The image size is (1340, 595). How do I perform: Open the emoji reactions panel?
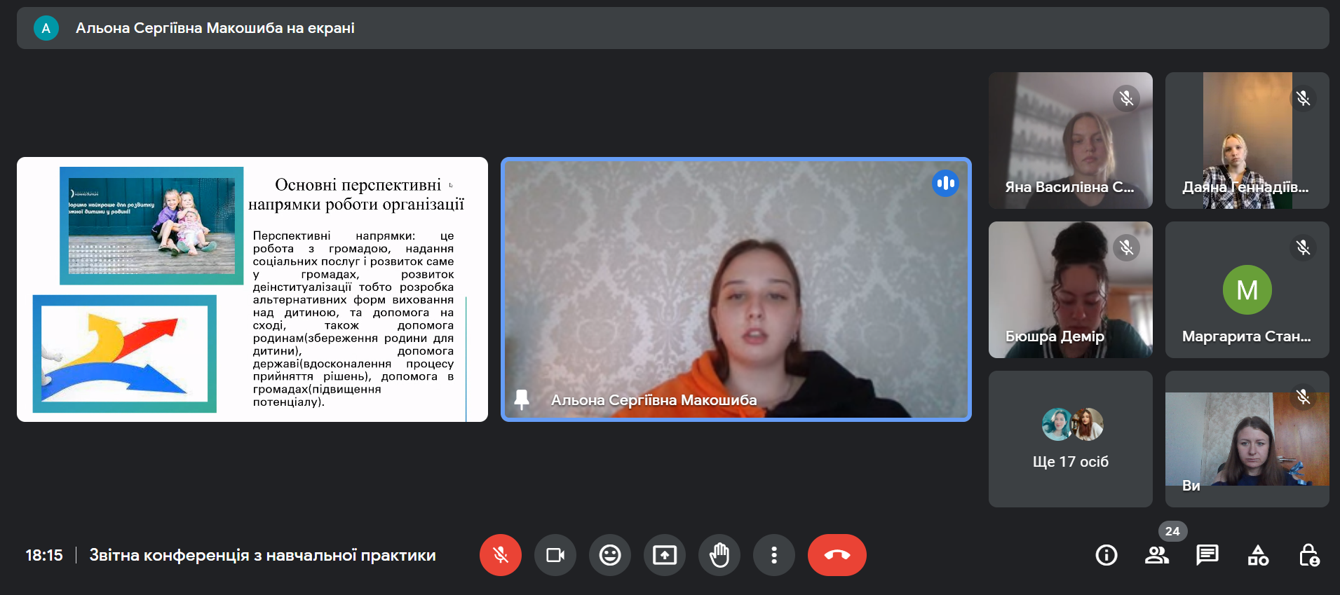pyautogui.click(x=609, y=555)
